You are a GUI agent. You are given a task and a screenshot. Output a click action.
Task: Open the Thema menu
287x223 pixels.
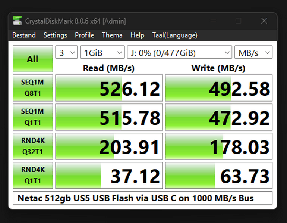click(x=112, y=35)
